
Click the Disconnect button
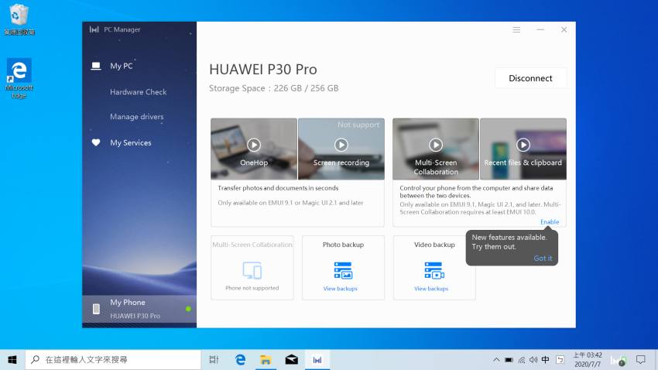coord(530,78)
